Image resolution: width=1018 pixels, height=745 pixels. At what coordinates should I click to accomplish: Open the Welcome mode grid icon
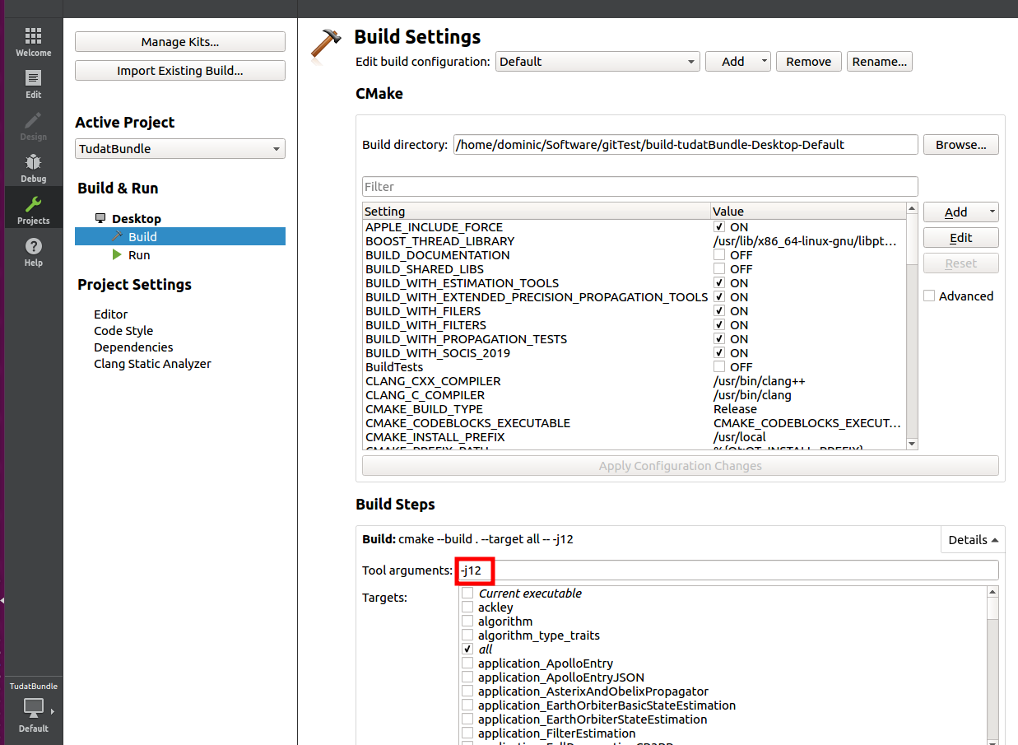[33, 37]
